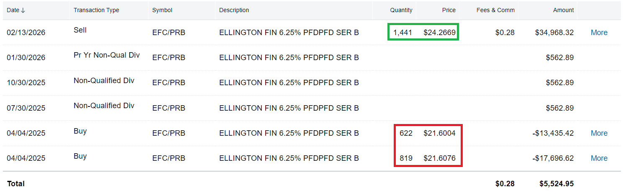This screenshot has width=623, height=195.
Task: Show More details for the 819-share Buy
Action: click(599, 158)
